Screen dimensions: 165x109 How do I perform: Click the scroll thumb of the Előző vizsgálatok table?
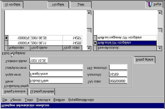pos(89,30)
